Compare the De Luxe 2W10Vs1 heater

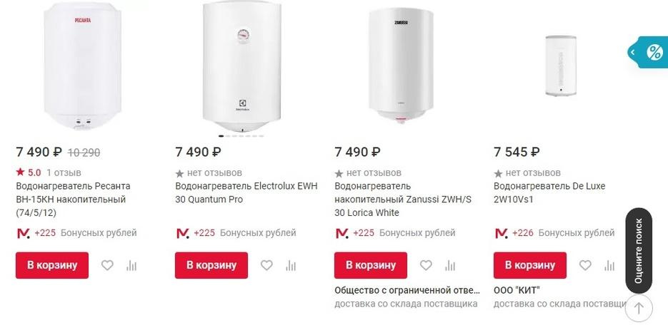pyautogui.click(x=609, y=265)
